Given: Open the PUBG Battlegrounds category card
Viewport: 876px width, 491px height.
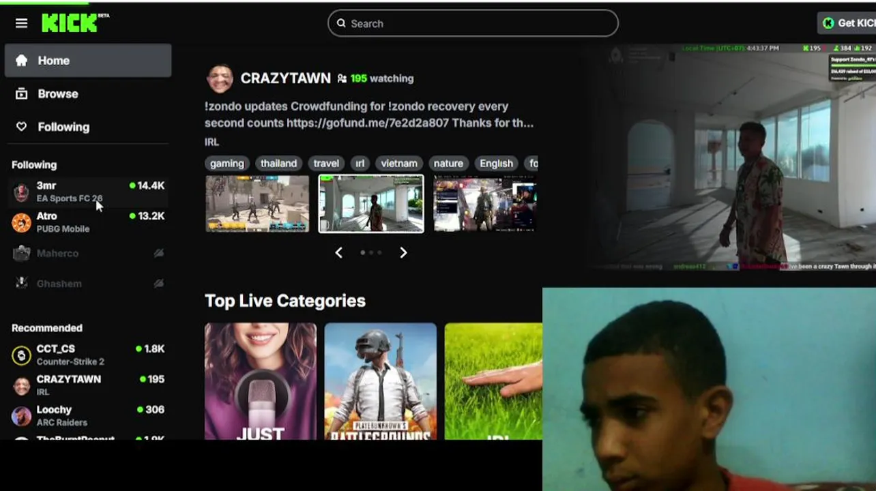Looking at the screenshot, I should pyautogui.click(x=381, y=381).
